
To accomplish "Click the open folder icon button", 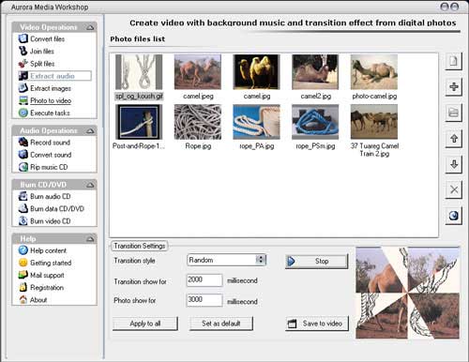I will (453, 113).
